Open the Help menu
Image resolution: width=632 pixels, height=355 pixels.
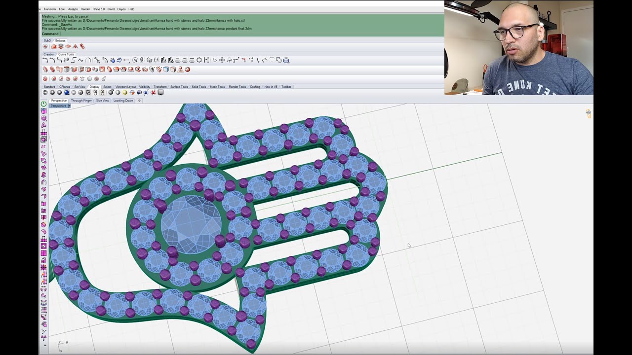(x=131, y=9)
